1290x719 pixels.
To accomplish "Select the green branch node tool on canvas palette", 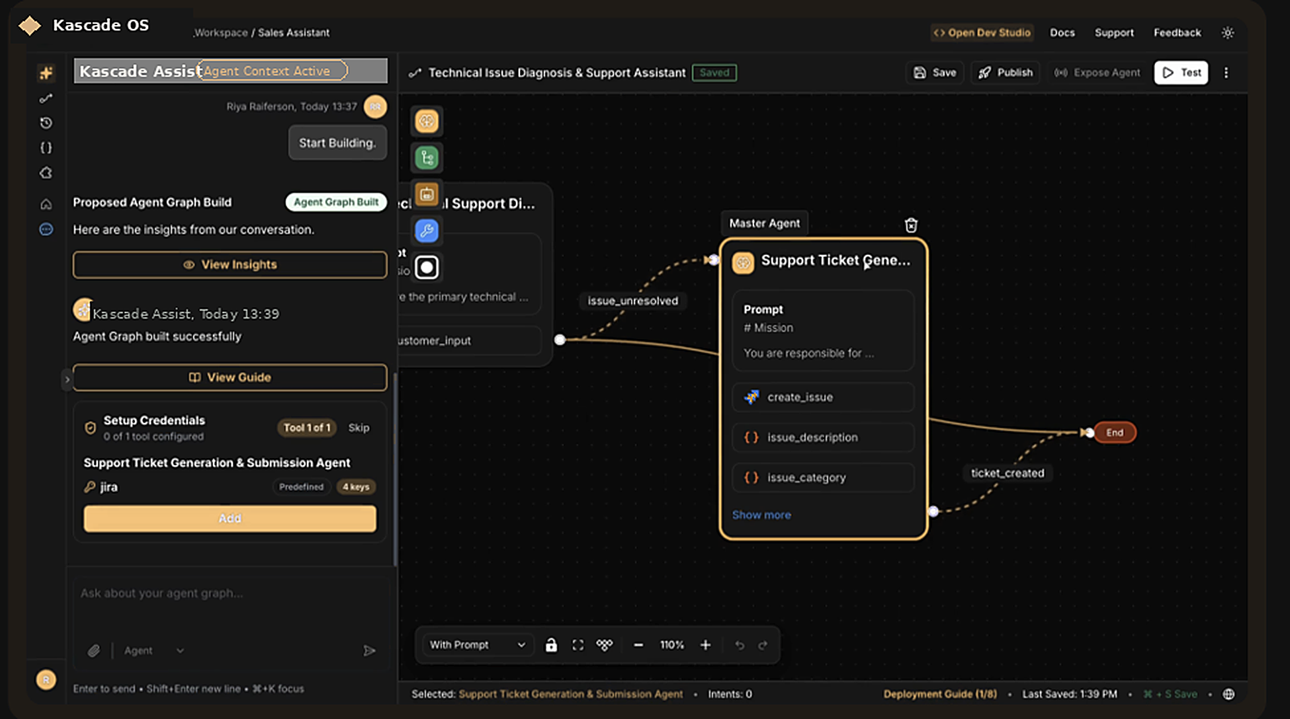I will [427, 157].
